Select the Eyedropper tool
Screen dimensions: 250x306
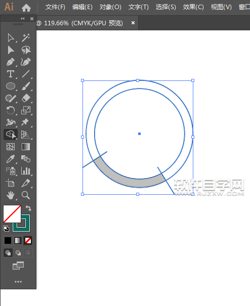point(11,159)
